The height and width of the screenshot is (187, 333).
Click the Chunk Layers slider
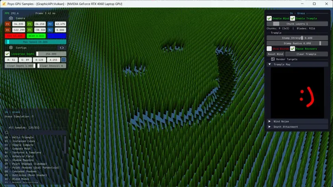[x=297, y=24]
